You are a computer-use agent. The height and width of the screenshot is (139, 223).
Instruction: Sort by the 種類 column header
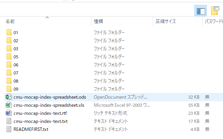tap(98, 22)
